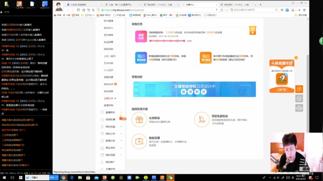Open the downloads arrow in the toolbar
The height and width of the screenshot is (181, 323).
tap(299, 10)
